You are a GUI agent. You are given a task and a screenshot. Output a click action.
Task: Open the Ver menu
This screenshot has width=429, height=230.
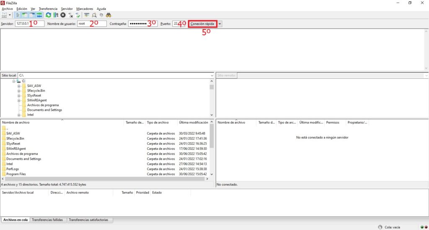coord(33,9)
